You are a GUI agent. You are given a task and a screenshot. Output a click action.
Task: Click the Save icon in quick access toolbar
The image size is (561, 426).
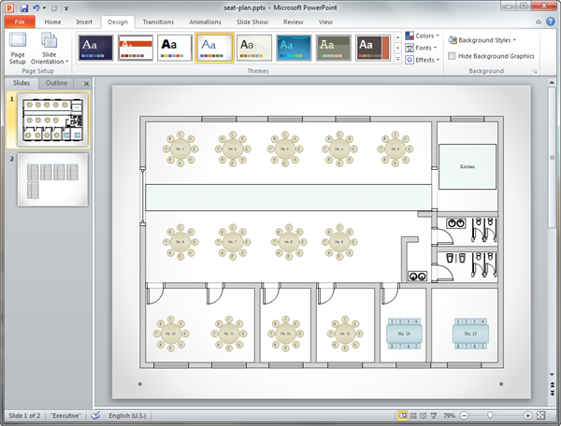click(x=24, y=7)
